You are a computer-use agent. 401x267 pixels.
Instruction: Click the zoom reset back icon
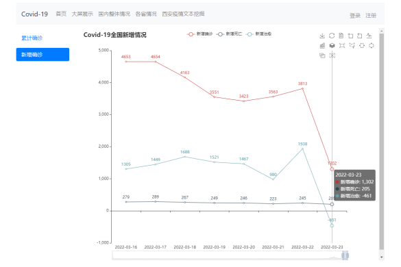click(x=360, y=36)
